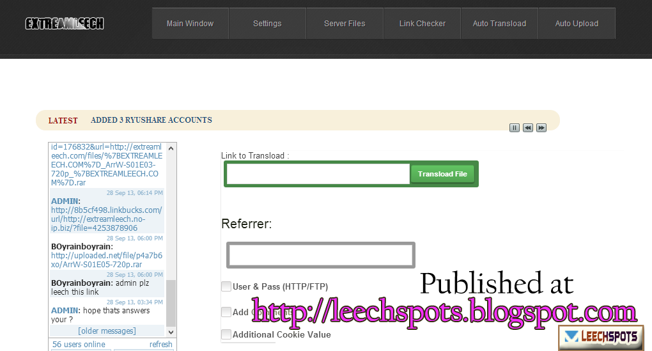Click refresh in the chat box
This screenshot has height=351, width=652.
tap(160, 345)
